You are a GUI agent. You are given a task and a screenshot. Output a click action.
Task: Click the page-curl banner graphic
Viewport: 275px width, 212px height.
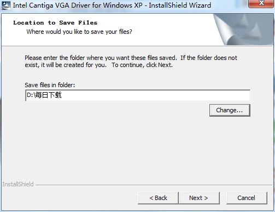pyautogui.click(x=243, y=29)
